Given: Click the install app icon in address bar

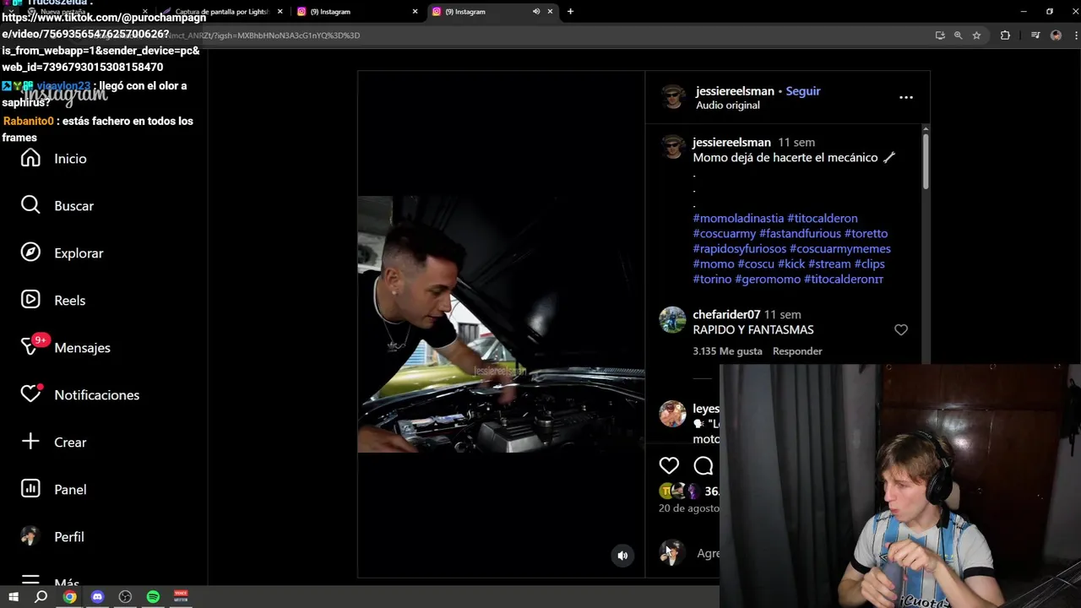Looking at the screenshot, I should pyautogui.click(x=940, y=35).
